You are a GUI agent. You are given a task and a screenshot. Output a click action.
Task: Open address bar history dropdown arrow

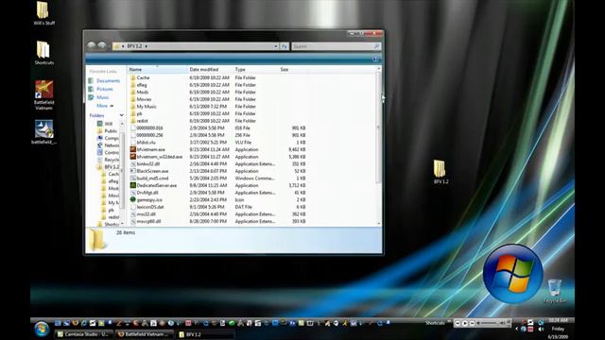point(276,46)
